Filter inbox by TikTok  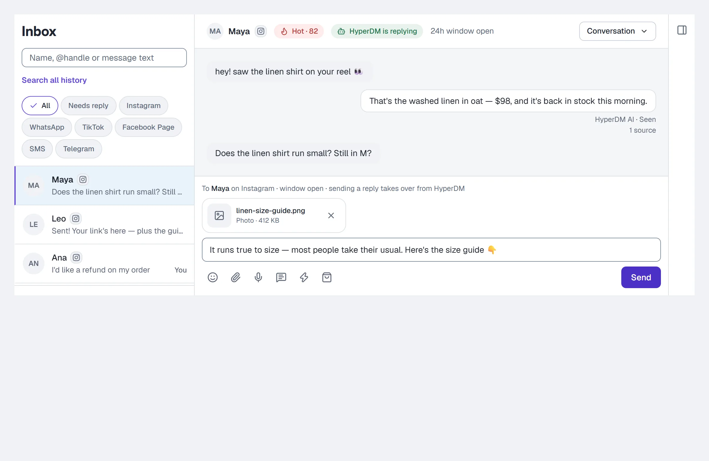tap(93, 127)
